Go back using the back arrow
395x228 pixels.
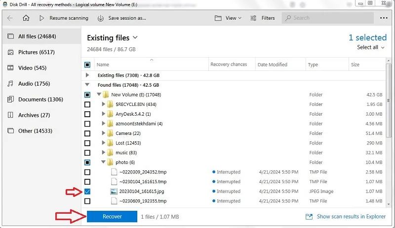point(10,18)
